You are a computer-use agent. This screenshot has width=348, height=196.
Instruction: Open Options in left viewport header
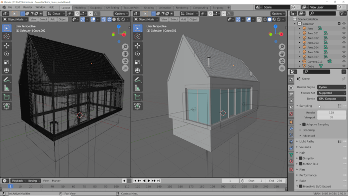click(x=121, y=14)
